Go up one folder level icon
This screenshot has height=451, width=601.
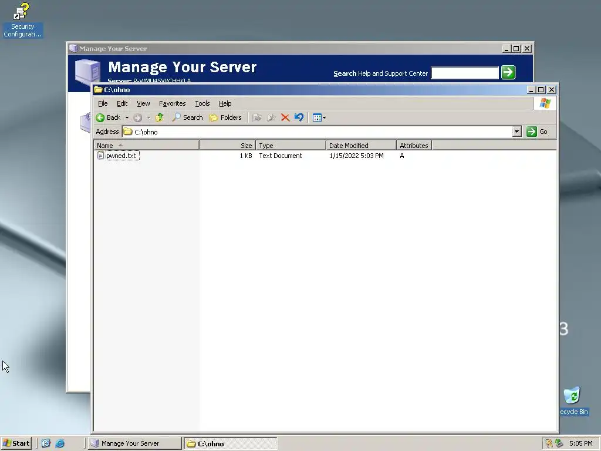160,117
